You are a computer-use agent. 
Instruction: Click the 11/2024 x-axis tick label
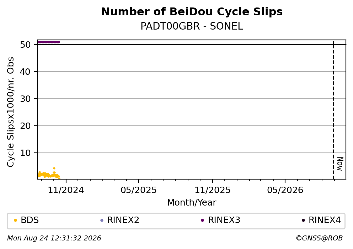click(66, 190)
